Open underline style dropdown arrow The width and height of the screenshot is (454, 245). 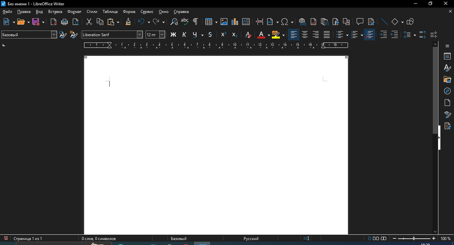[202, 35]
